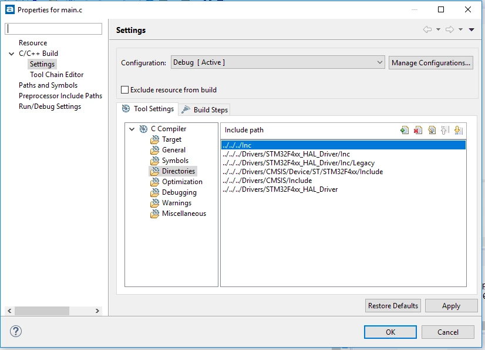This screenshot has width=485, height=350.
Task: Select Debugging under C Compiler
Action: coord(179,192)
